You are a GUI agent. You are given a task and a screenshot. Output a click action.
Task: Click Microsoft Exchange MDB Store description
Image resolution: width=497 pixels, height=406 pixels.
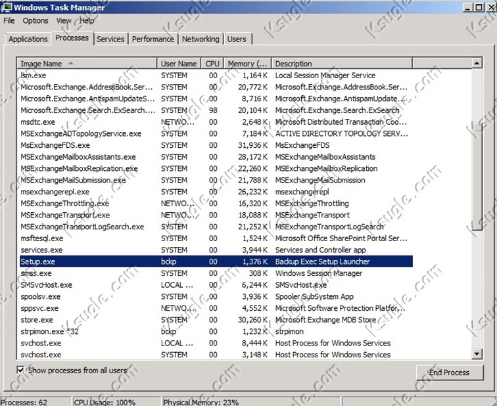tap(325, 320)
